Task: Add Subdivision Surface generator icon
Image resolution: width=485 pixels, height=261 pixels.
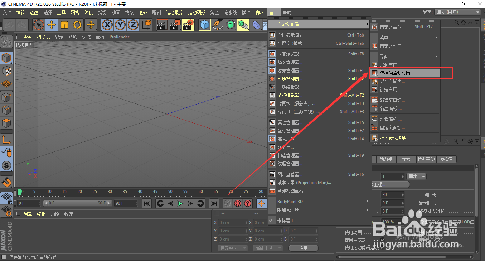Action: [x=231, y=25]
